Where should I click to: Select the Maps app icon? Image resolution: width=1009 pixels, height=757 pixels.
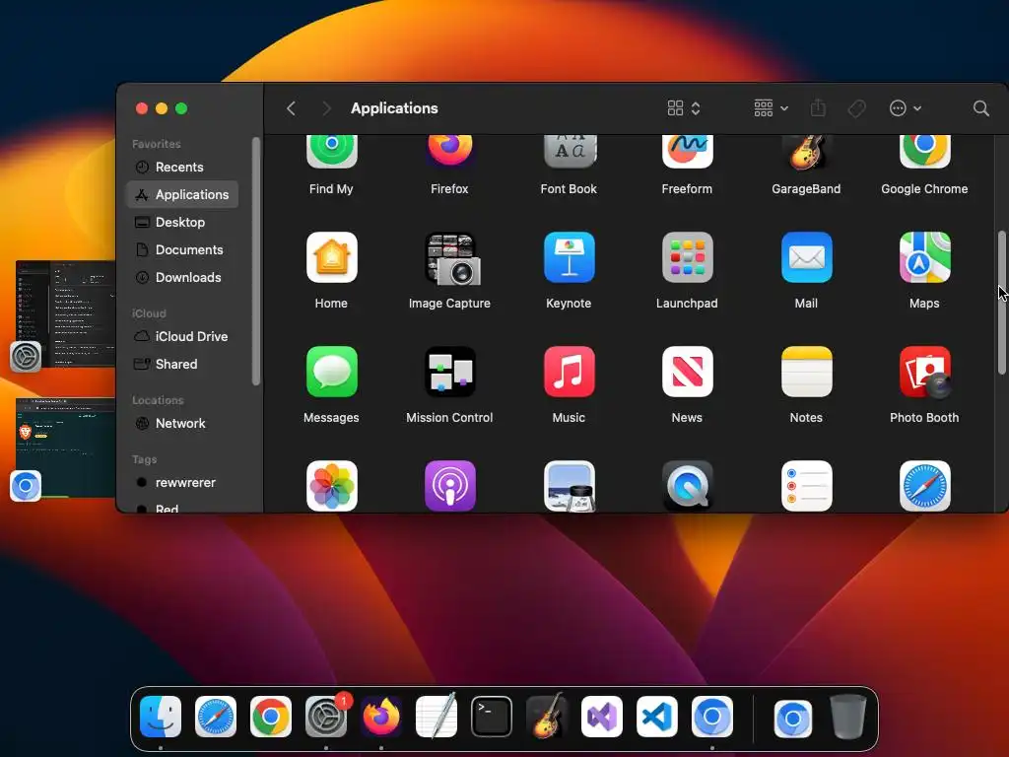[924, 257]
